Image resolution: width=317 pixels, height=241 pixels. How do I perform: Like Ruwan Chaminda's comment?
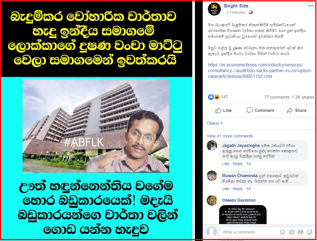pos(226,189)
